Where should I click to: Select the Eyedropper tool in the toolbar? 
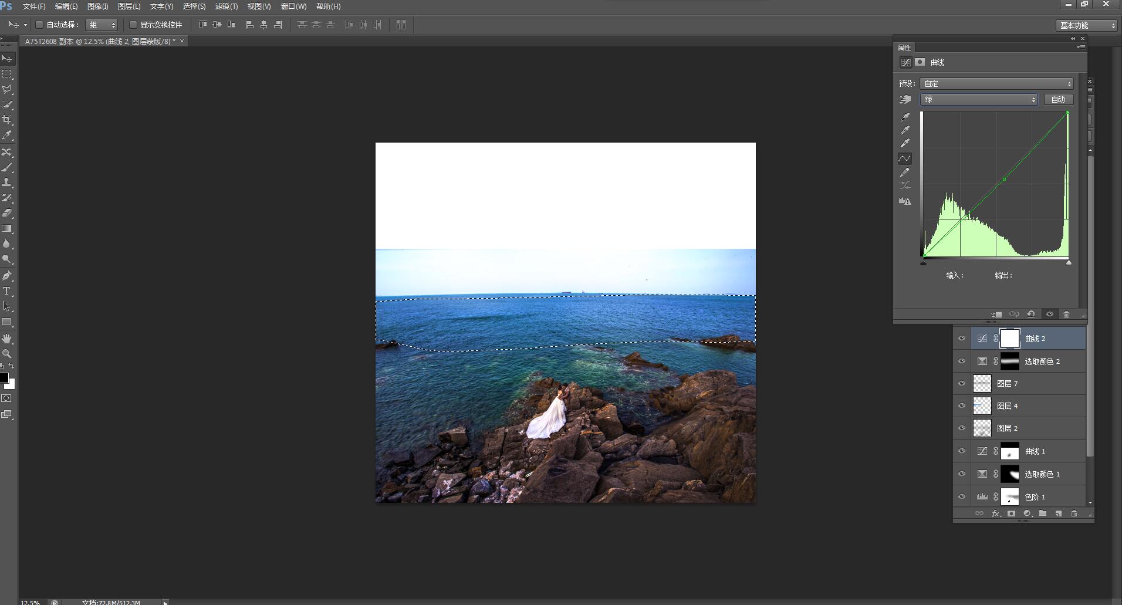point(7,135)
